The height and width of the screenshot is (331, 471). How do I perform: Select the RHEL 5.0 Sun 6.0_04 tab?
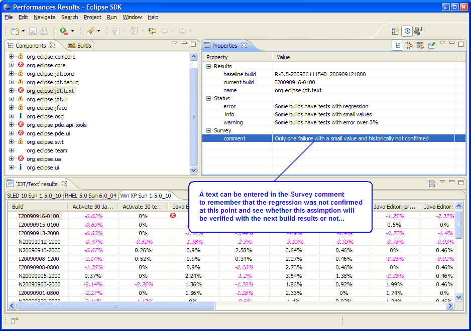(92, 196)
